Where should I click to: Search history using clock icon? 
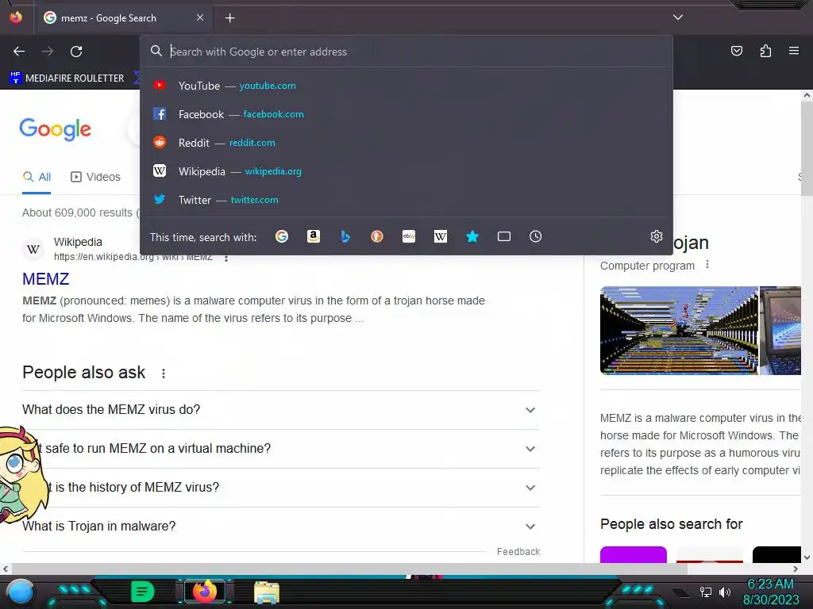pyautogui.click(x=536, y=236)
